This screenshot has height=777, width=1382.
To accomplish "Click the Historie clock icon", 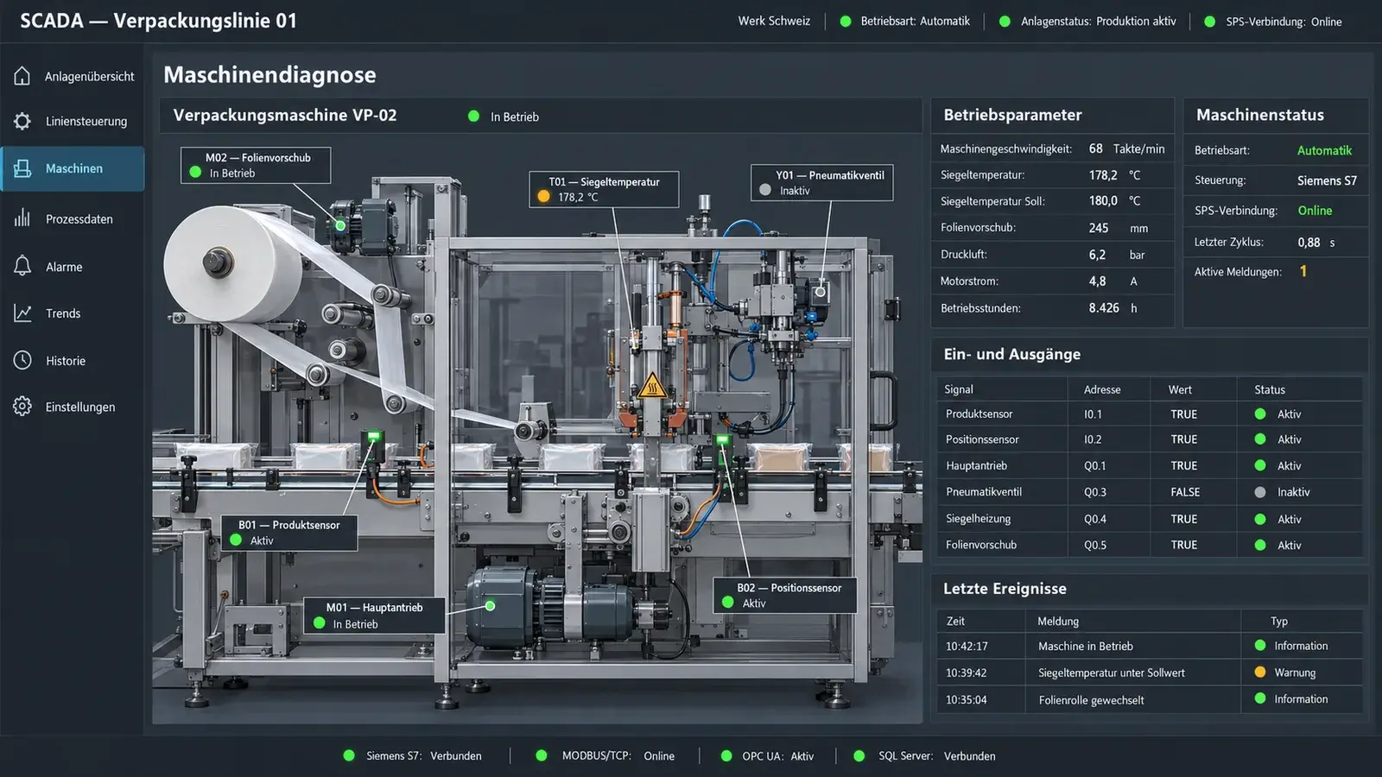I will tap(22, 360).
